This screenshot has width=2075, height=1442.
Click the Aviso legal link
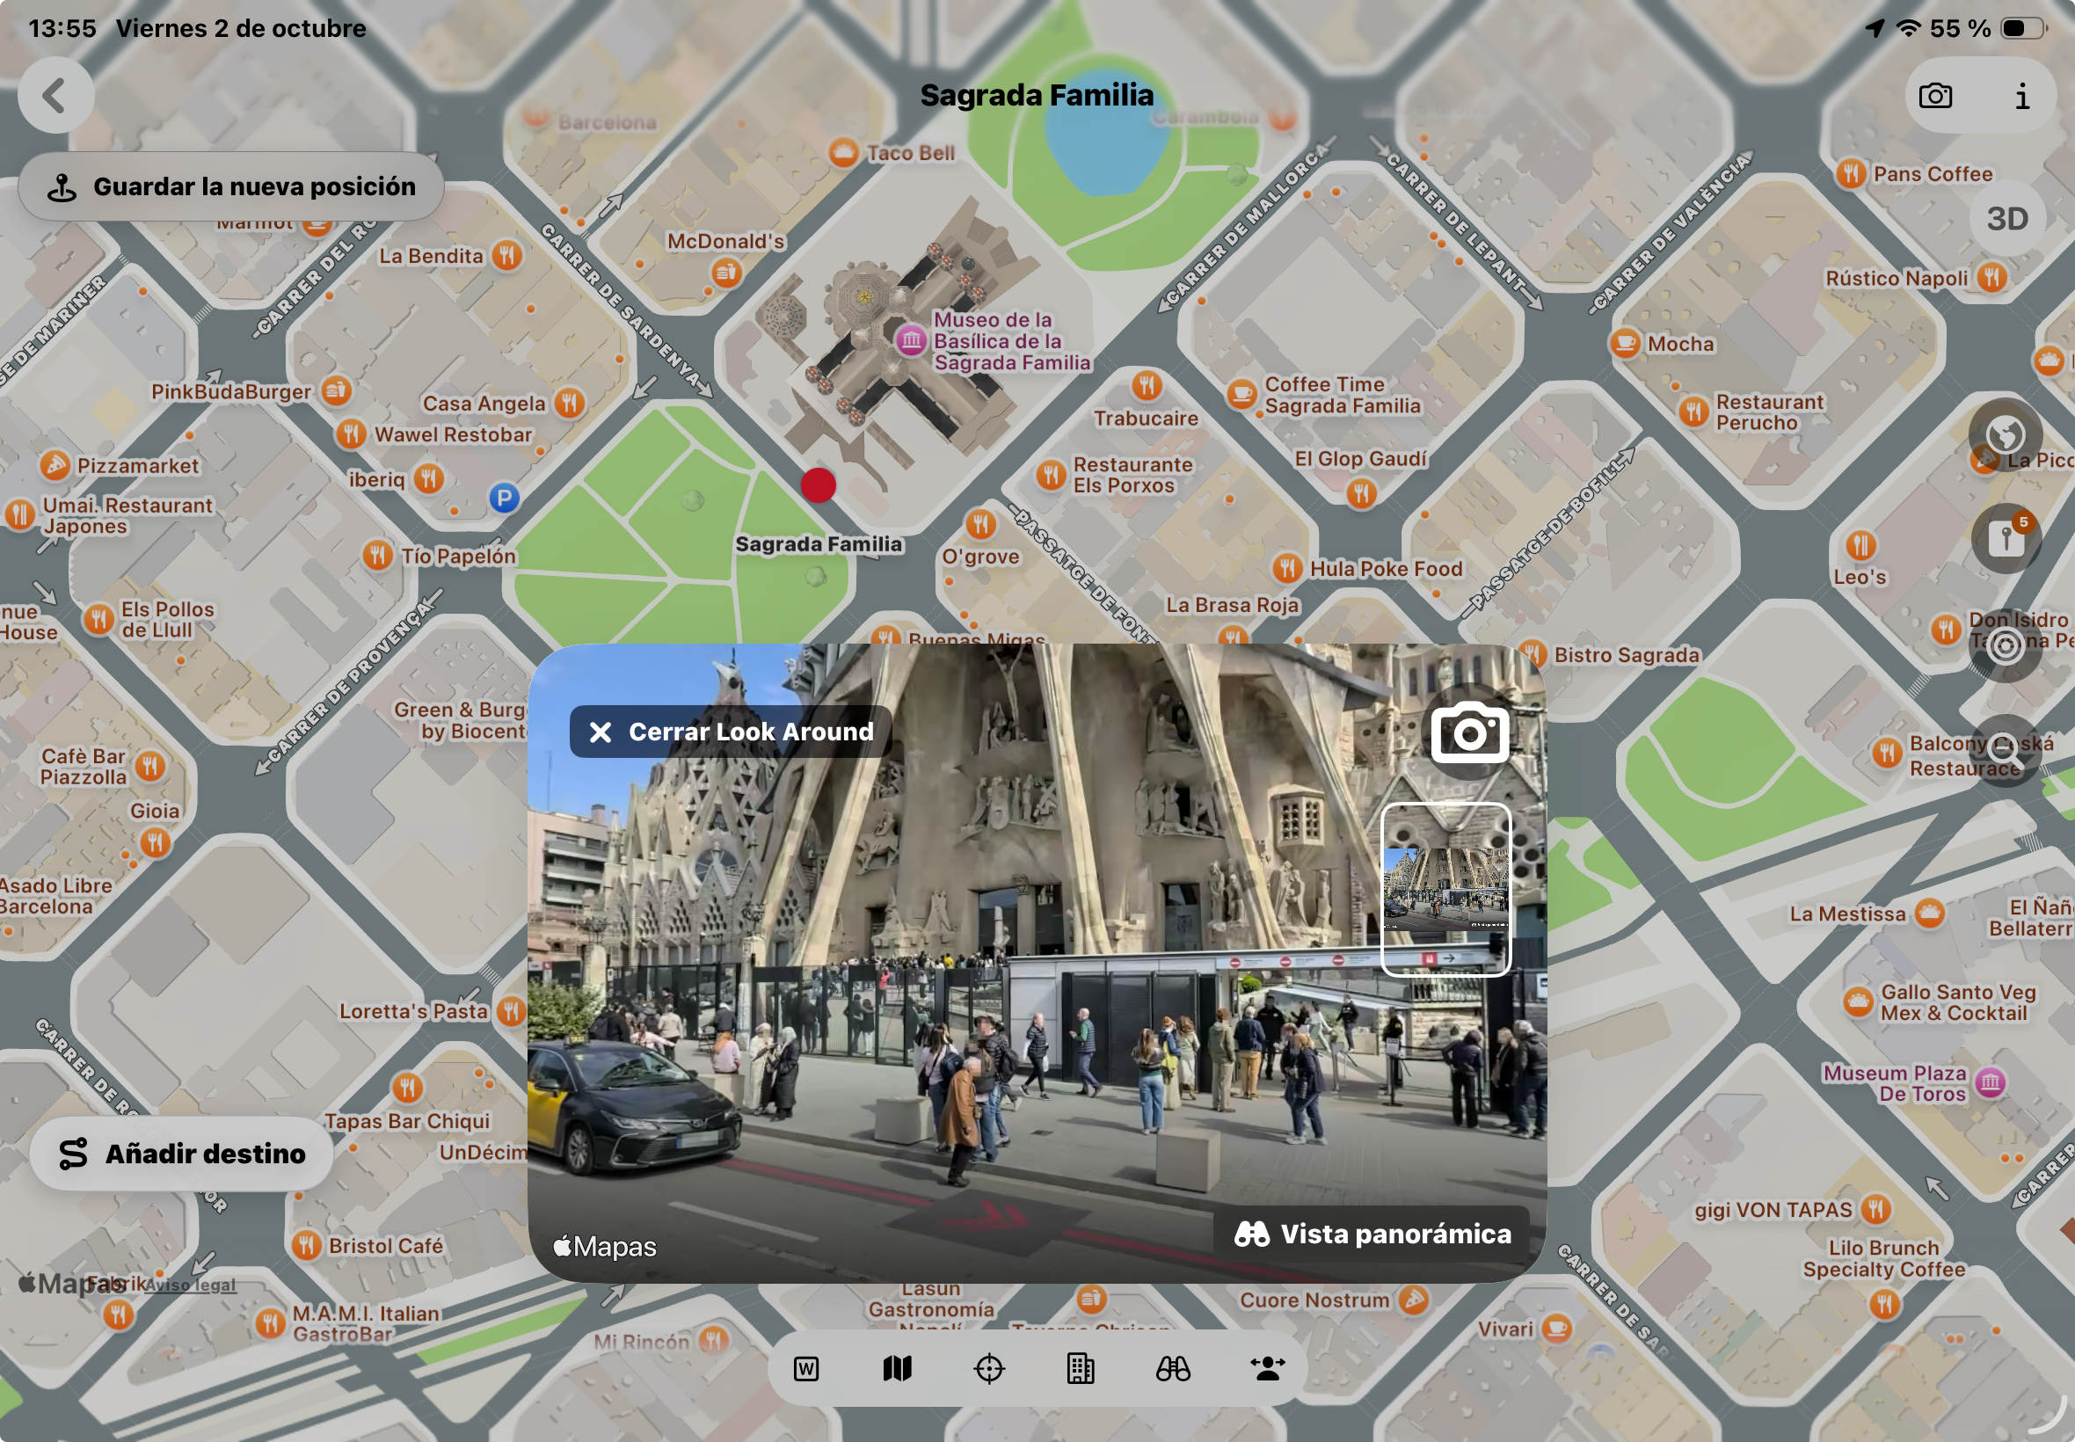click(190, 1285)
